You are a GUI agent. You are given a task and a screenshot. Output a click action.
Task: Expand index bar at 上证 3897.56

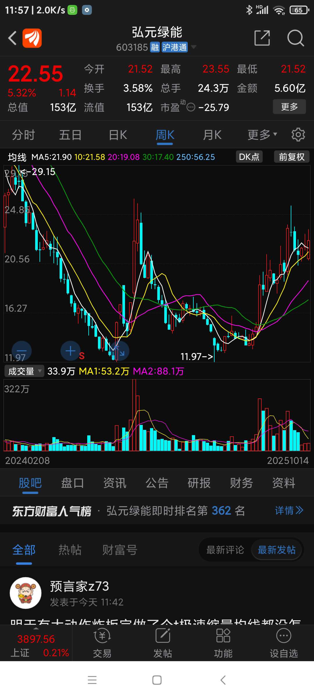[x=36, y=643]
